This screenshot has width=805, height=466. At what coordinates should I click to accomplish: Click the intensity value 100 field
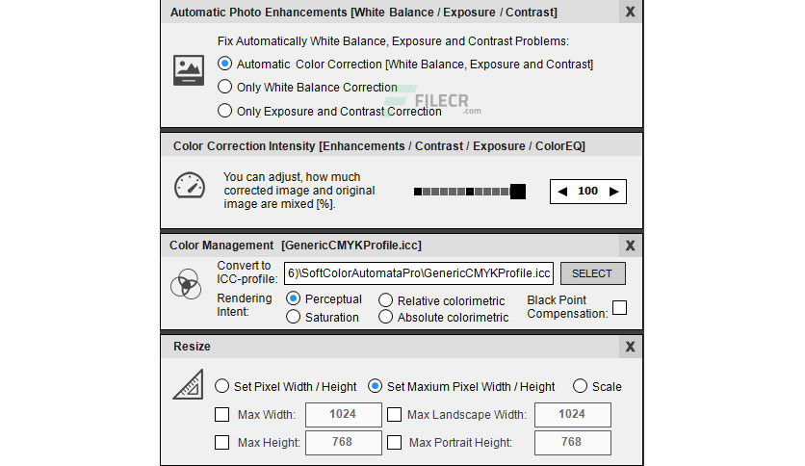coord(587,192)
